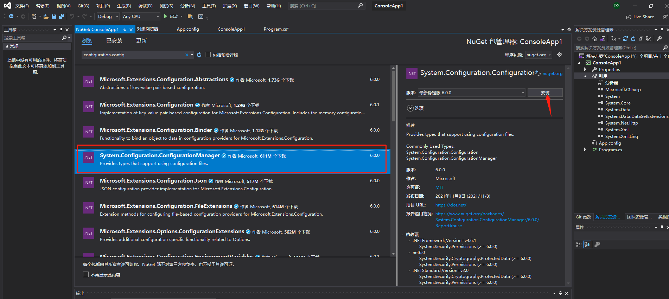Image resolution: width=669 pixels, height=299 pixels.
Task: Open the nuget.org link beside package title
Action: [552, 74]
